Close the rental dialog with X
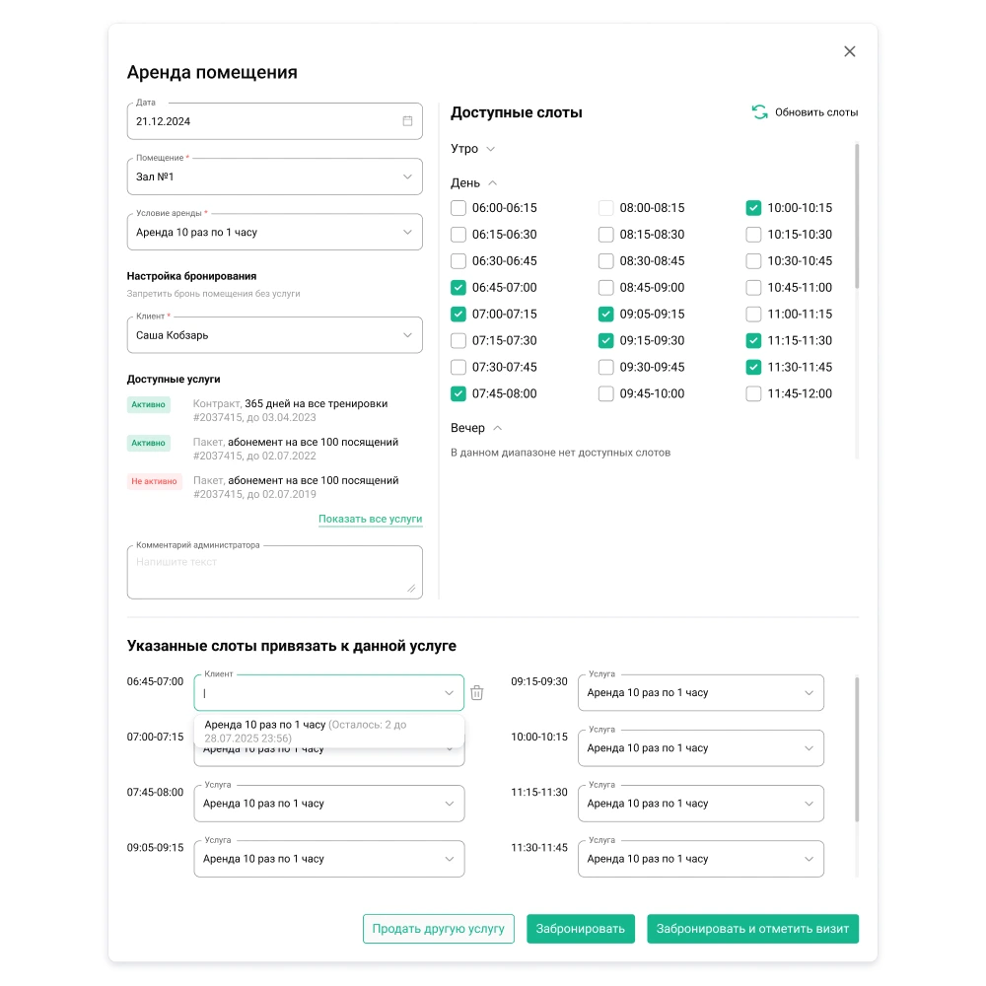 850,51
